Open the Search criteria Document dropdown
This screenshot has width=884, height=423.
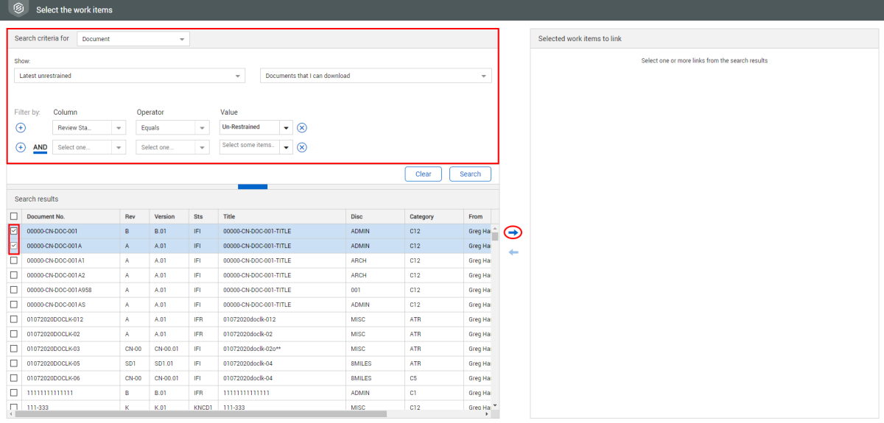click(133, 39)
